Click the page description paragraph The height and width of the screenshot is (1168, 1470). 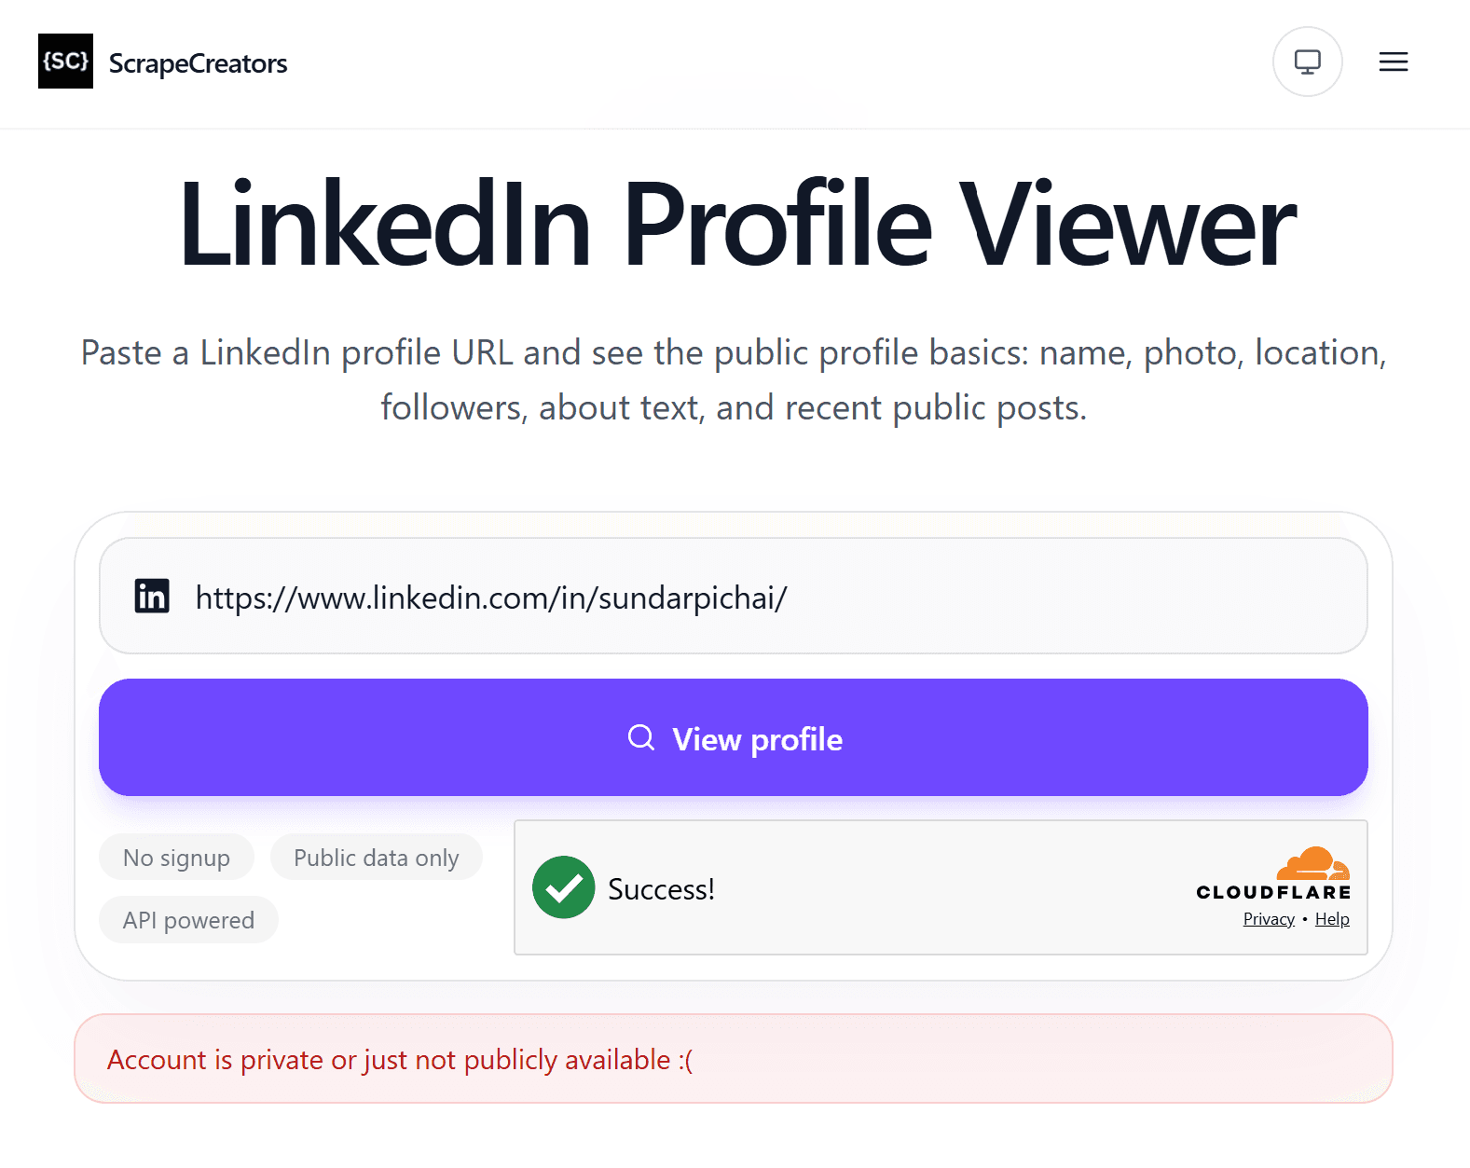coord(734,379)
